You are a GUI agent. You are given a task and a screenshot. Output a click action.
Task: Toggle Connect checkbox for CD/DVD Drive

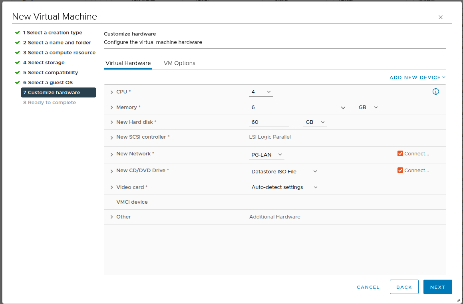(x=400, y=171)
